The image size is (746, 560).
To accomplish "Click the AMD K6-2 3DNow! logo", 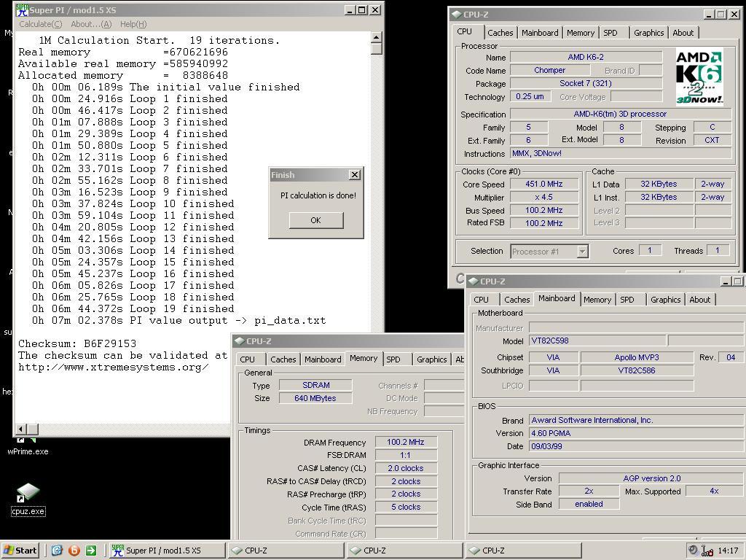I will [699, 77].
